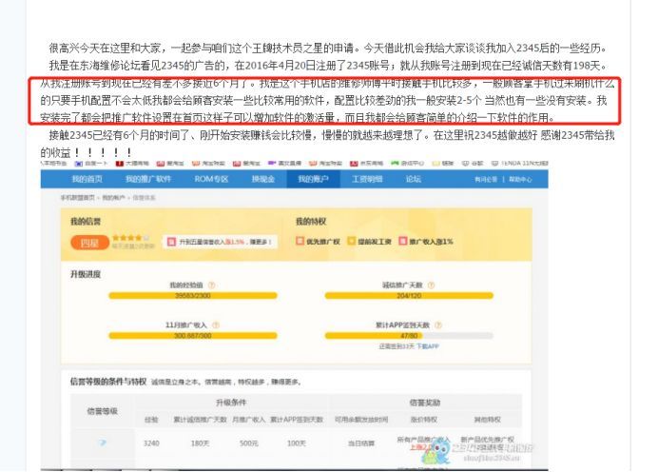Click the 180天 table cell
The height and width of the screenshot is (472, 658).
click(x=200, y=443)
